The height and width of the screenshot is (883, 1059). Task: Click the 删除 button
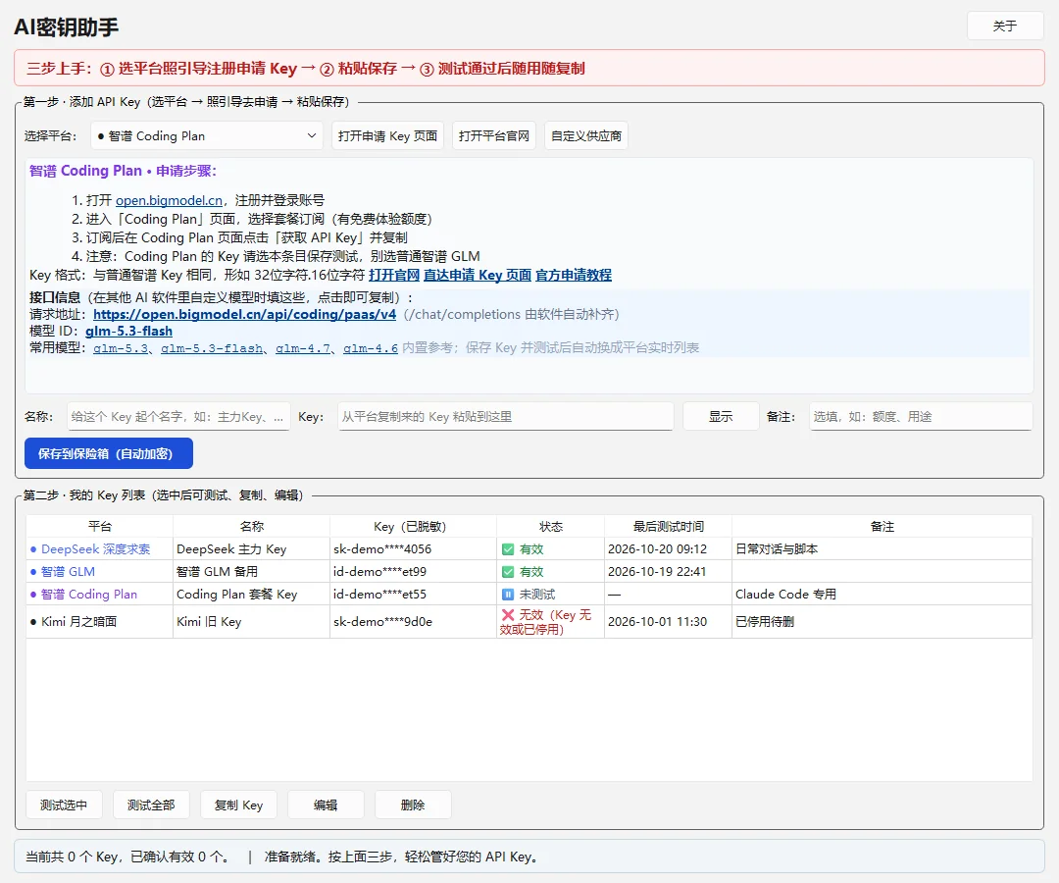tap(413, 805)
